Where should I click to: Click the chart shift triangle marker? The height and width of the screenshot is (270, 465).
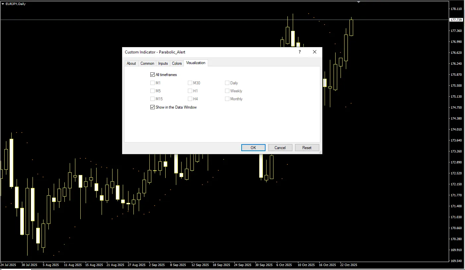[x=358, y=2]
